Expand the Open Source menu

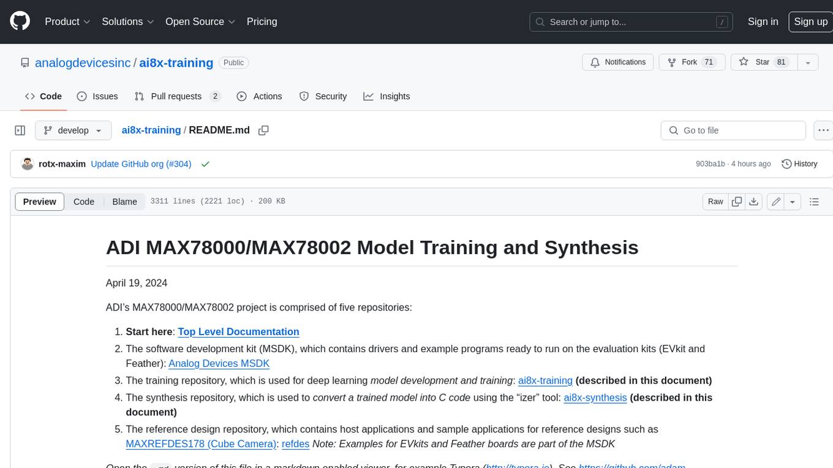[x=200, y=21]
